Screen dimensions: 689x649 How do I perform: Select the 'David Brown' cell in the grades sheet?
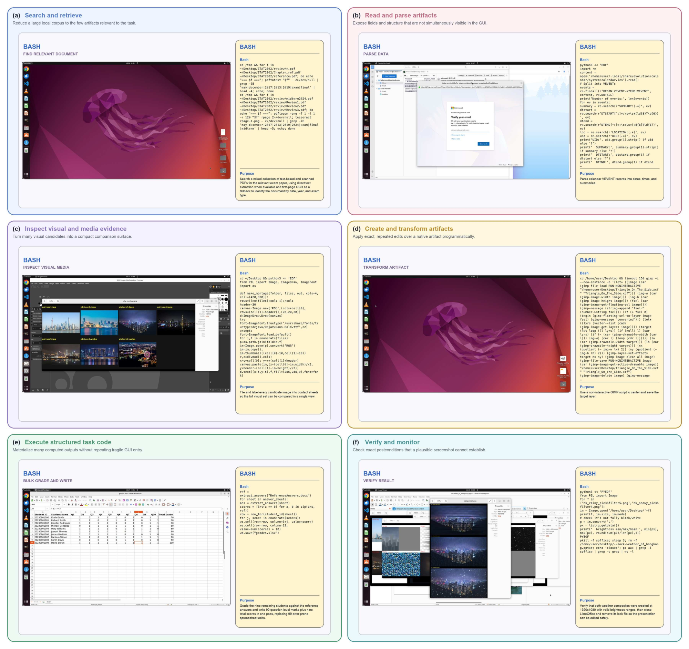coord(61,543)
